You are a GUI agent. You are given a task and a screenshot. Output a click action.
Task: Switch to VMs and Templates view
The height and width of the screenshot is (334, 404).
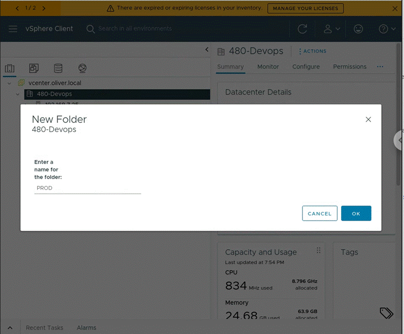tap(34, 68)
